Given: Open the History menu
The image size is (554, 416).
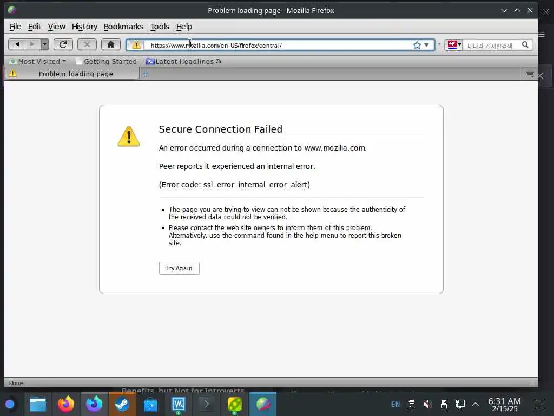Looking at the screenshot, I should coord(84,27).
